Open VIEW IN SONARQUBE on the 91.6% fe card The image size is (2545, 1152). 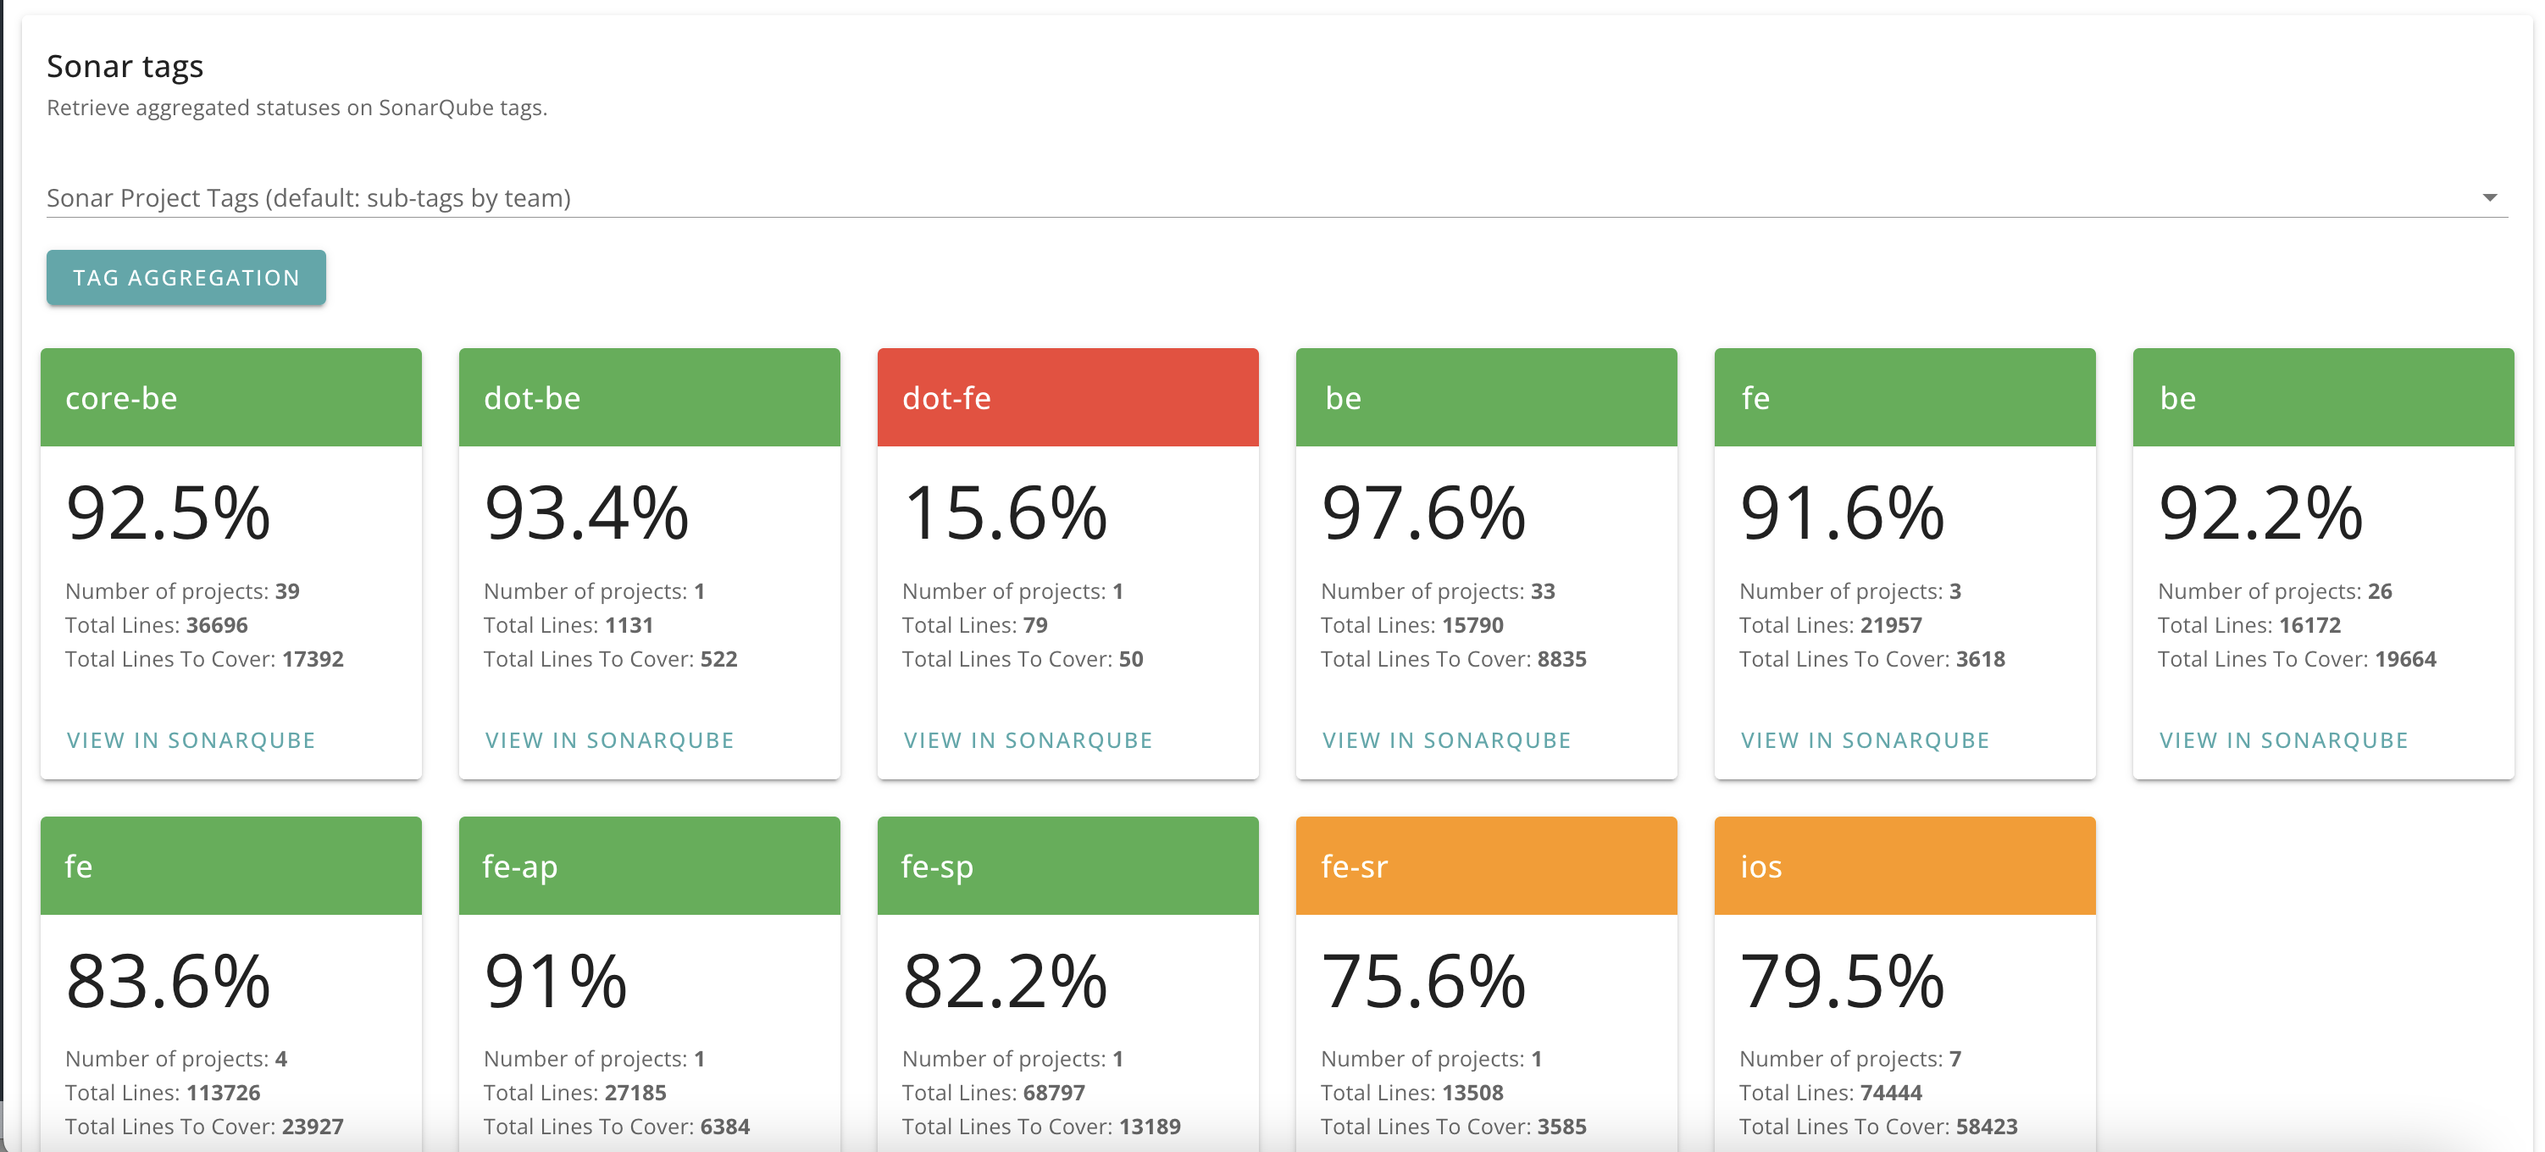1865,740
